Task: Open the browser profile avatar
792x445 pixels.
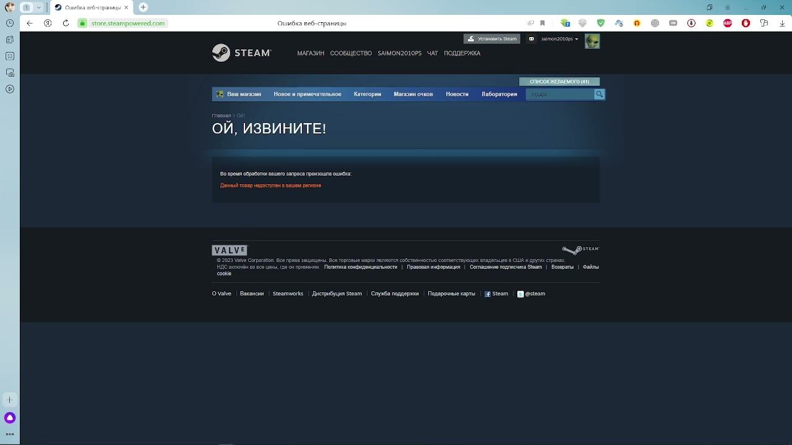Action: (x=9, y=7)
